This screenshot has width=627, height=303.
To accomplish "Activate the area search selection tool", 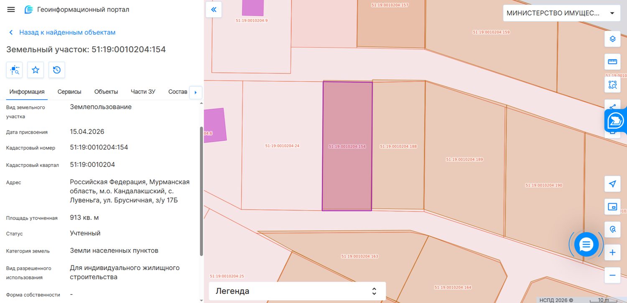I will click(x=612, y=85).
